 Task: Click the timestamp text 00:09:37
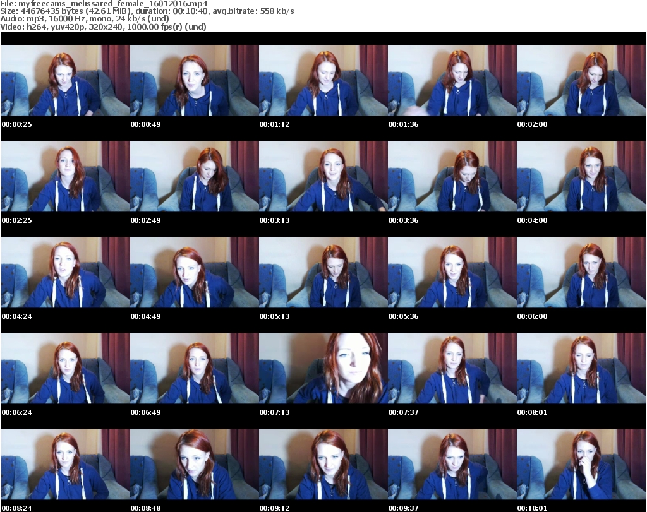[403, 508]
